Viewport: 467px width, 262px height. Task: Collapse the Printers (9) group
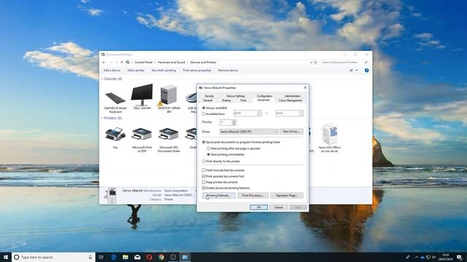coord(102,118)
